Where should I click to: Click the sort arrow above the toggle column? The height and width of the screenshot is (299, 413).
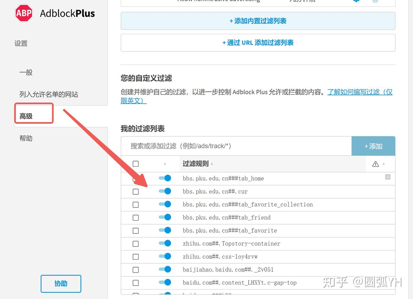point(165,163)
